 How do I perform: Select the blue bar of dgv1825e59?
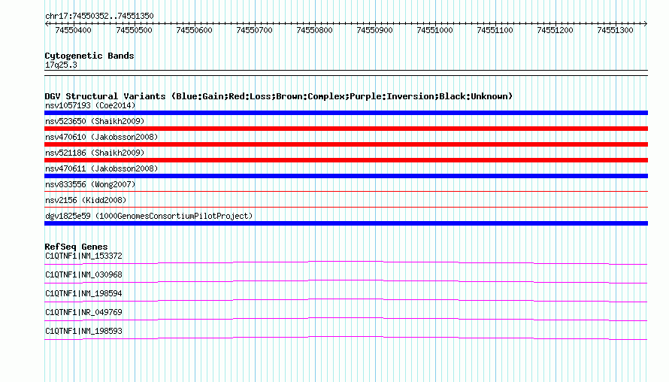346,223
